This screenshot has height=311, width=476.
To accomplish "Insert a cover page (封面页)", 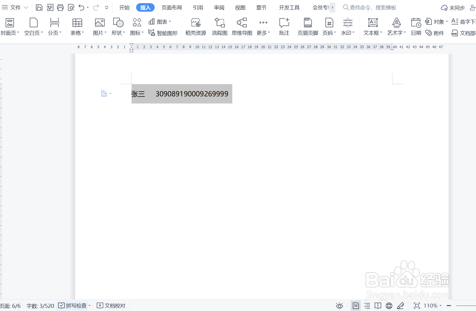I will 10,27.
